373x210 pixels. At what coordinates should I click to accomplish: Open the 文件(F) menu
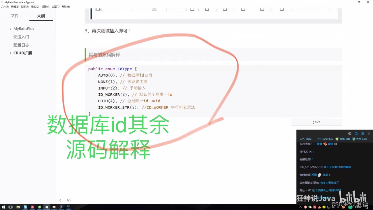[5, 7]
